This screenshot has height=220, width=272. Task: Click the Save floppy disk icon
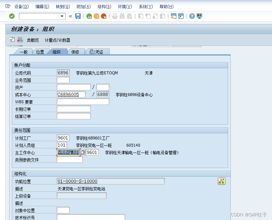[78, 16]
